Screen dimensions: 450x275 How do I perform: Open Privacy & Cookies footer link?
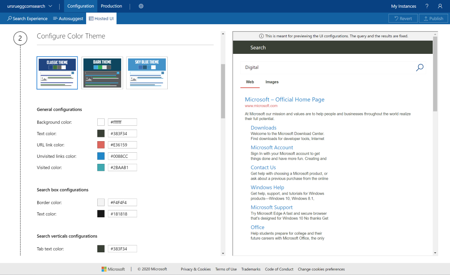pos(196,269)
